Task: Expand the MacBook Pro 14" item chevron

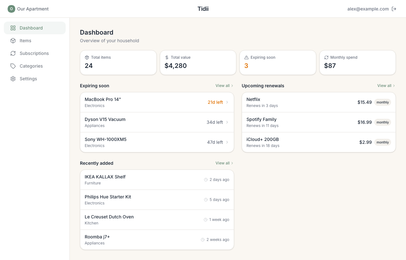Action: [228, 102]
